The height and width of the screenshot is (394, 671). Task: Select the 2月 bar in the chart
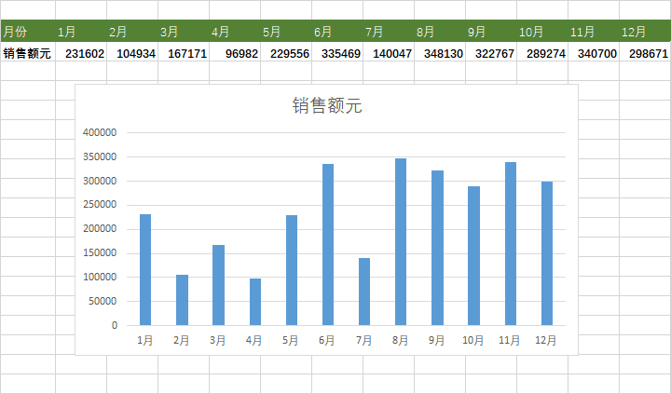tap(182, 300)
